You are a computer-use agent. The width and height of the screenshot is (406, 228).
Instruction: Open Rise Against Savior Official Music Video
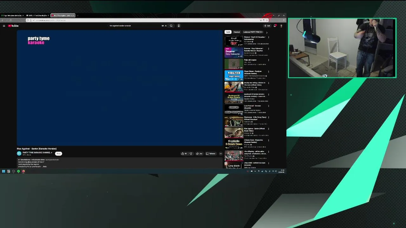coord(254,130)
